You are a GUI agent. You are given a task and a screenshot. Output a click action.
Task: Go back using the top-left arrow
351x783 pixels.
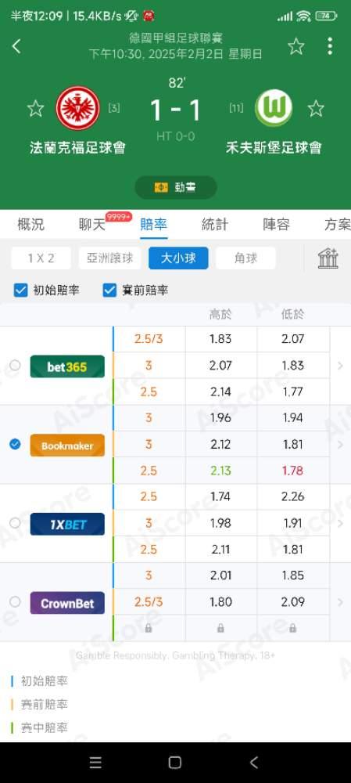[16, 46]
